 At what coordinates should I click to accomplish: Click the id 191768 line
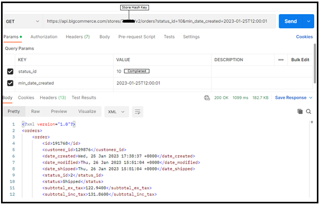click(61, 143)
